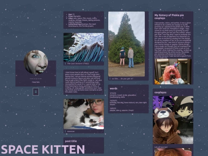
Task: Open 'My history of Pinkie pie cosplays' post title
Action: click(169, 17)
